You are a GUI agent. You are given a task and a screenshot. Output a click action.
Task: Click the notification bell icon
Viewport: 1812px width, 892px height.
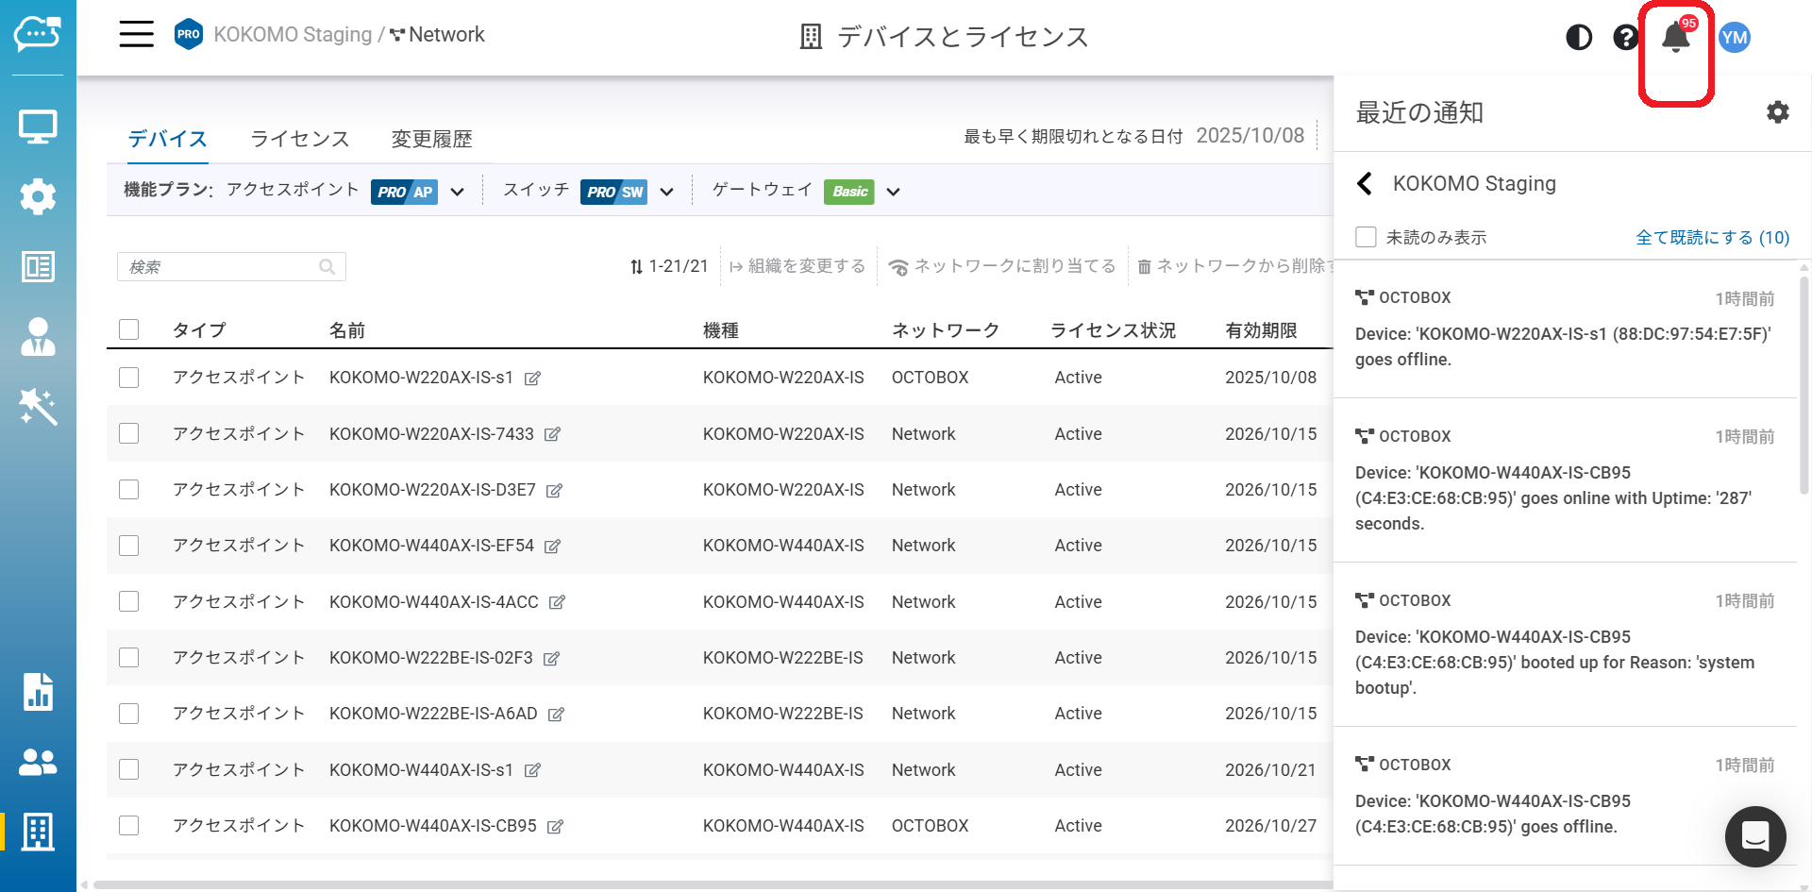point(1675,39)
